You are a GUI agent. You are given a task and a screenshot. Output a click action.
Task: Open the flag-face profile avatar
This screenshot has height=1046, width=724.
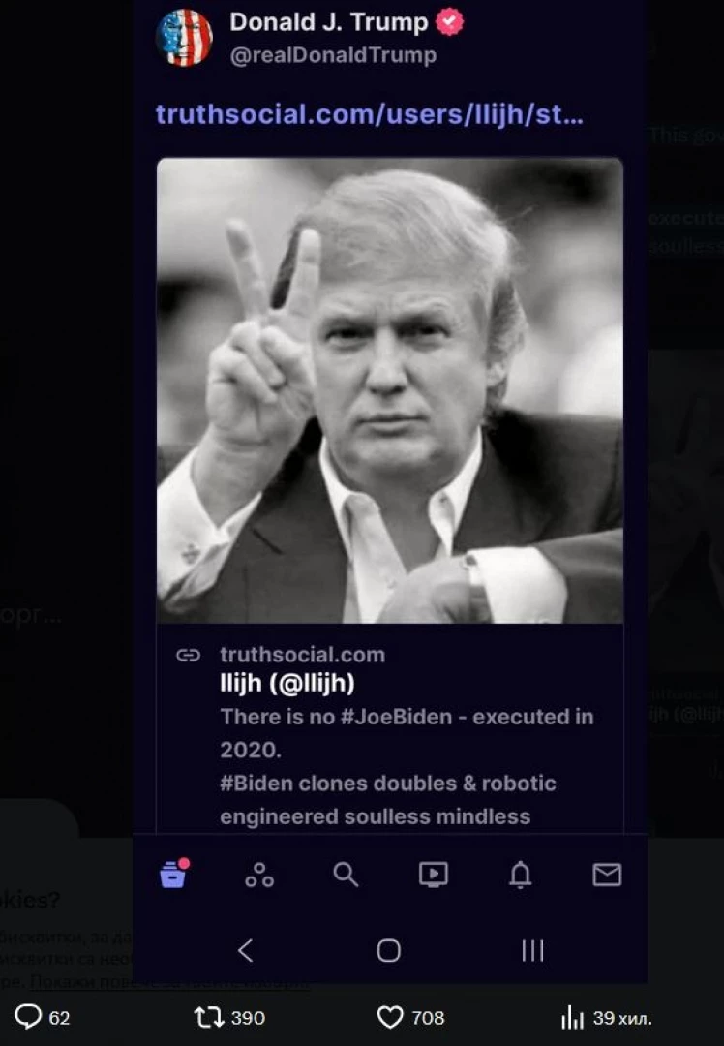pos(185,38)
